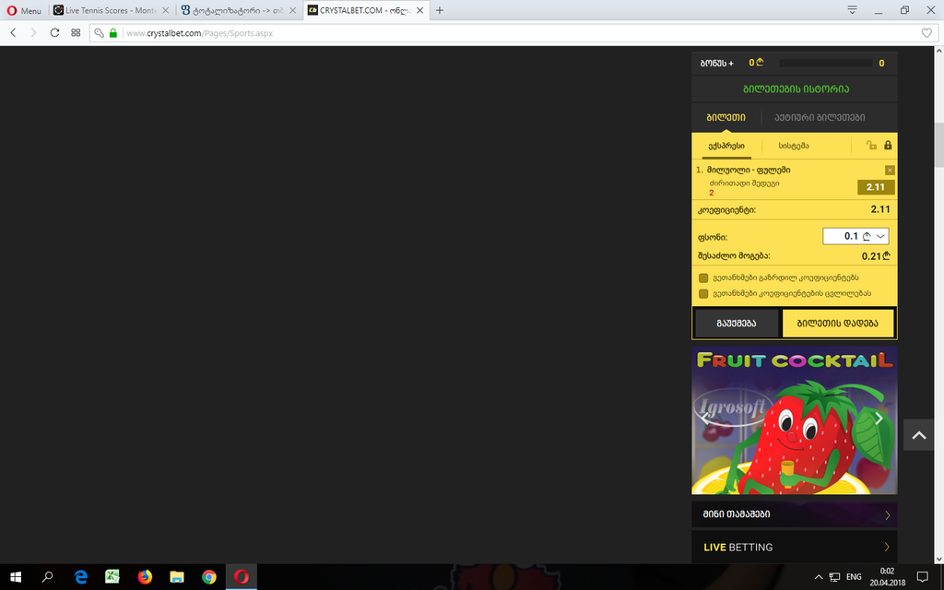Image resolution: width=944 pixels, height=590 pixels.
Task: Open ბილეთების ისტორია ticket history link
Action: coord(796,89)
